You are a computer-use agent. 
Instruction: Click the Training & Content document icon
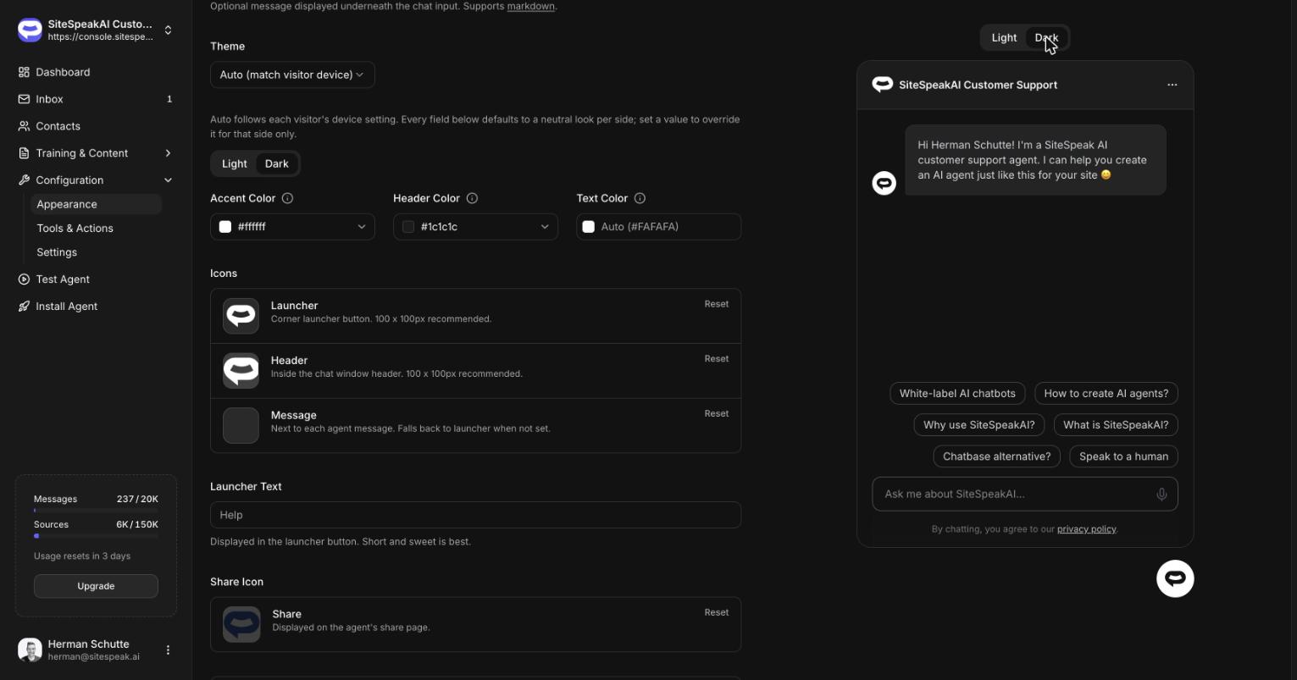coord(24,153)
